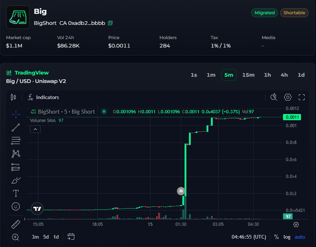Select the trend line drawing tool
The image size is (316, 247).
point(16,127)
